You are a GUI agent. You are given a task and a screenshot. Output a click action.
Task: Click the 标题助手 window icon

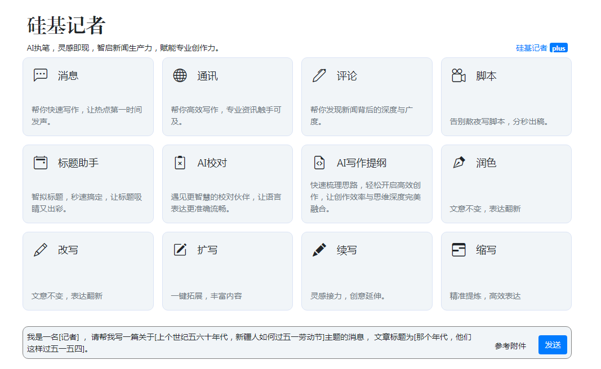(x=40, y=163)
